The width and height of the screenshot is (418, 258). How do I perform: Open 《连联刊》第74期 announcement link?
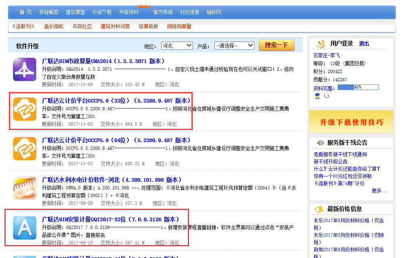(x=339, y=183)
